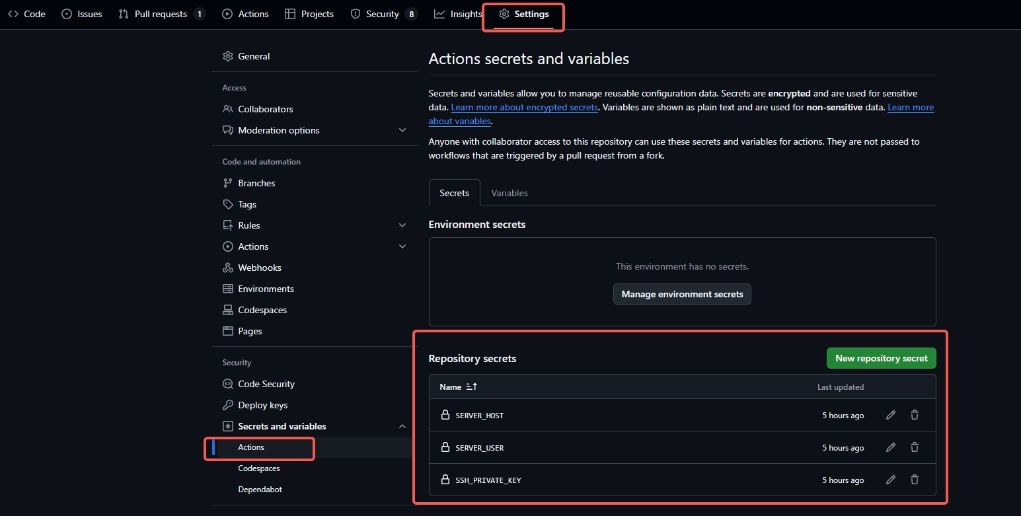
Task: Expand the Moderation options section
Action: click(x=402, y=130)
